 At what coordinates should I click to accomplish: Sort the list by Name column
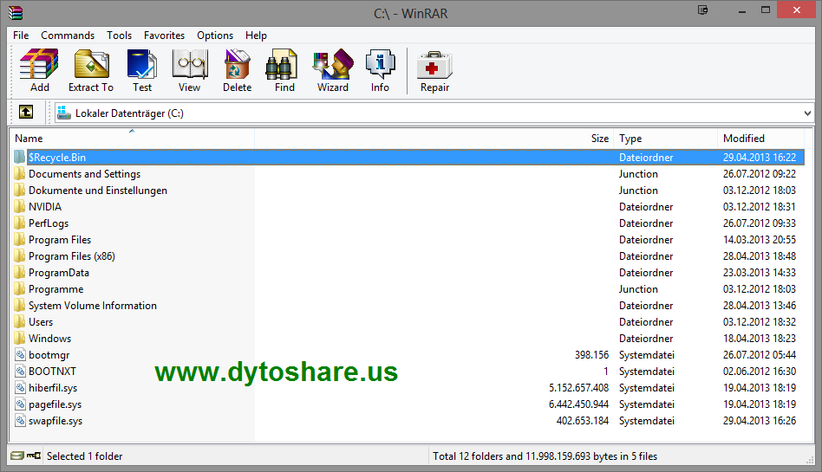tap(132, 139)
